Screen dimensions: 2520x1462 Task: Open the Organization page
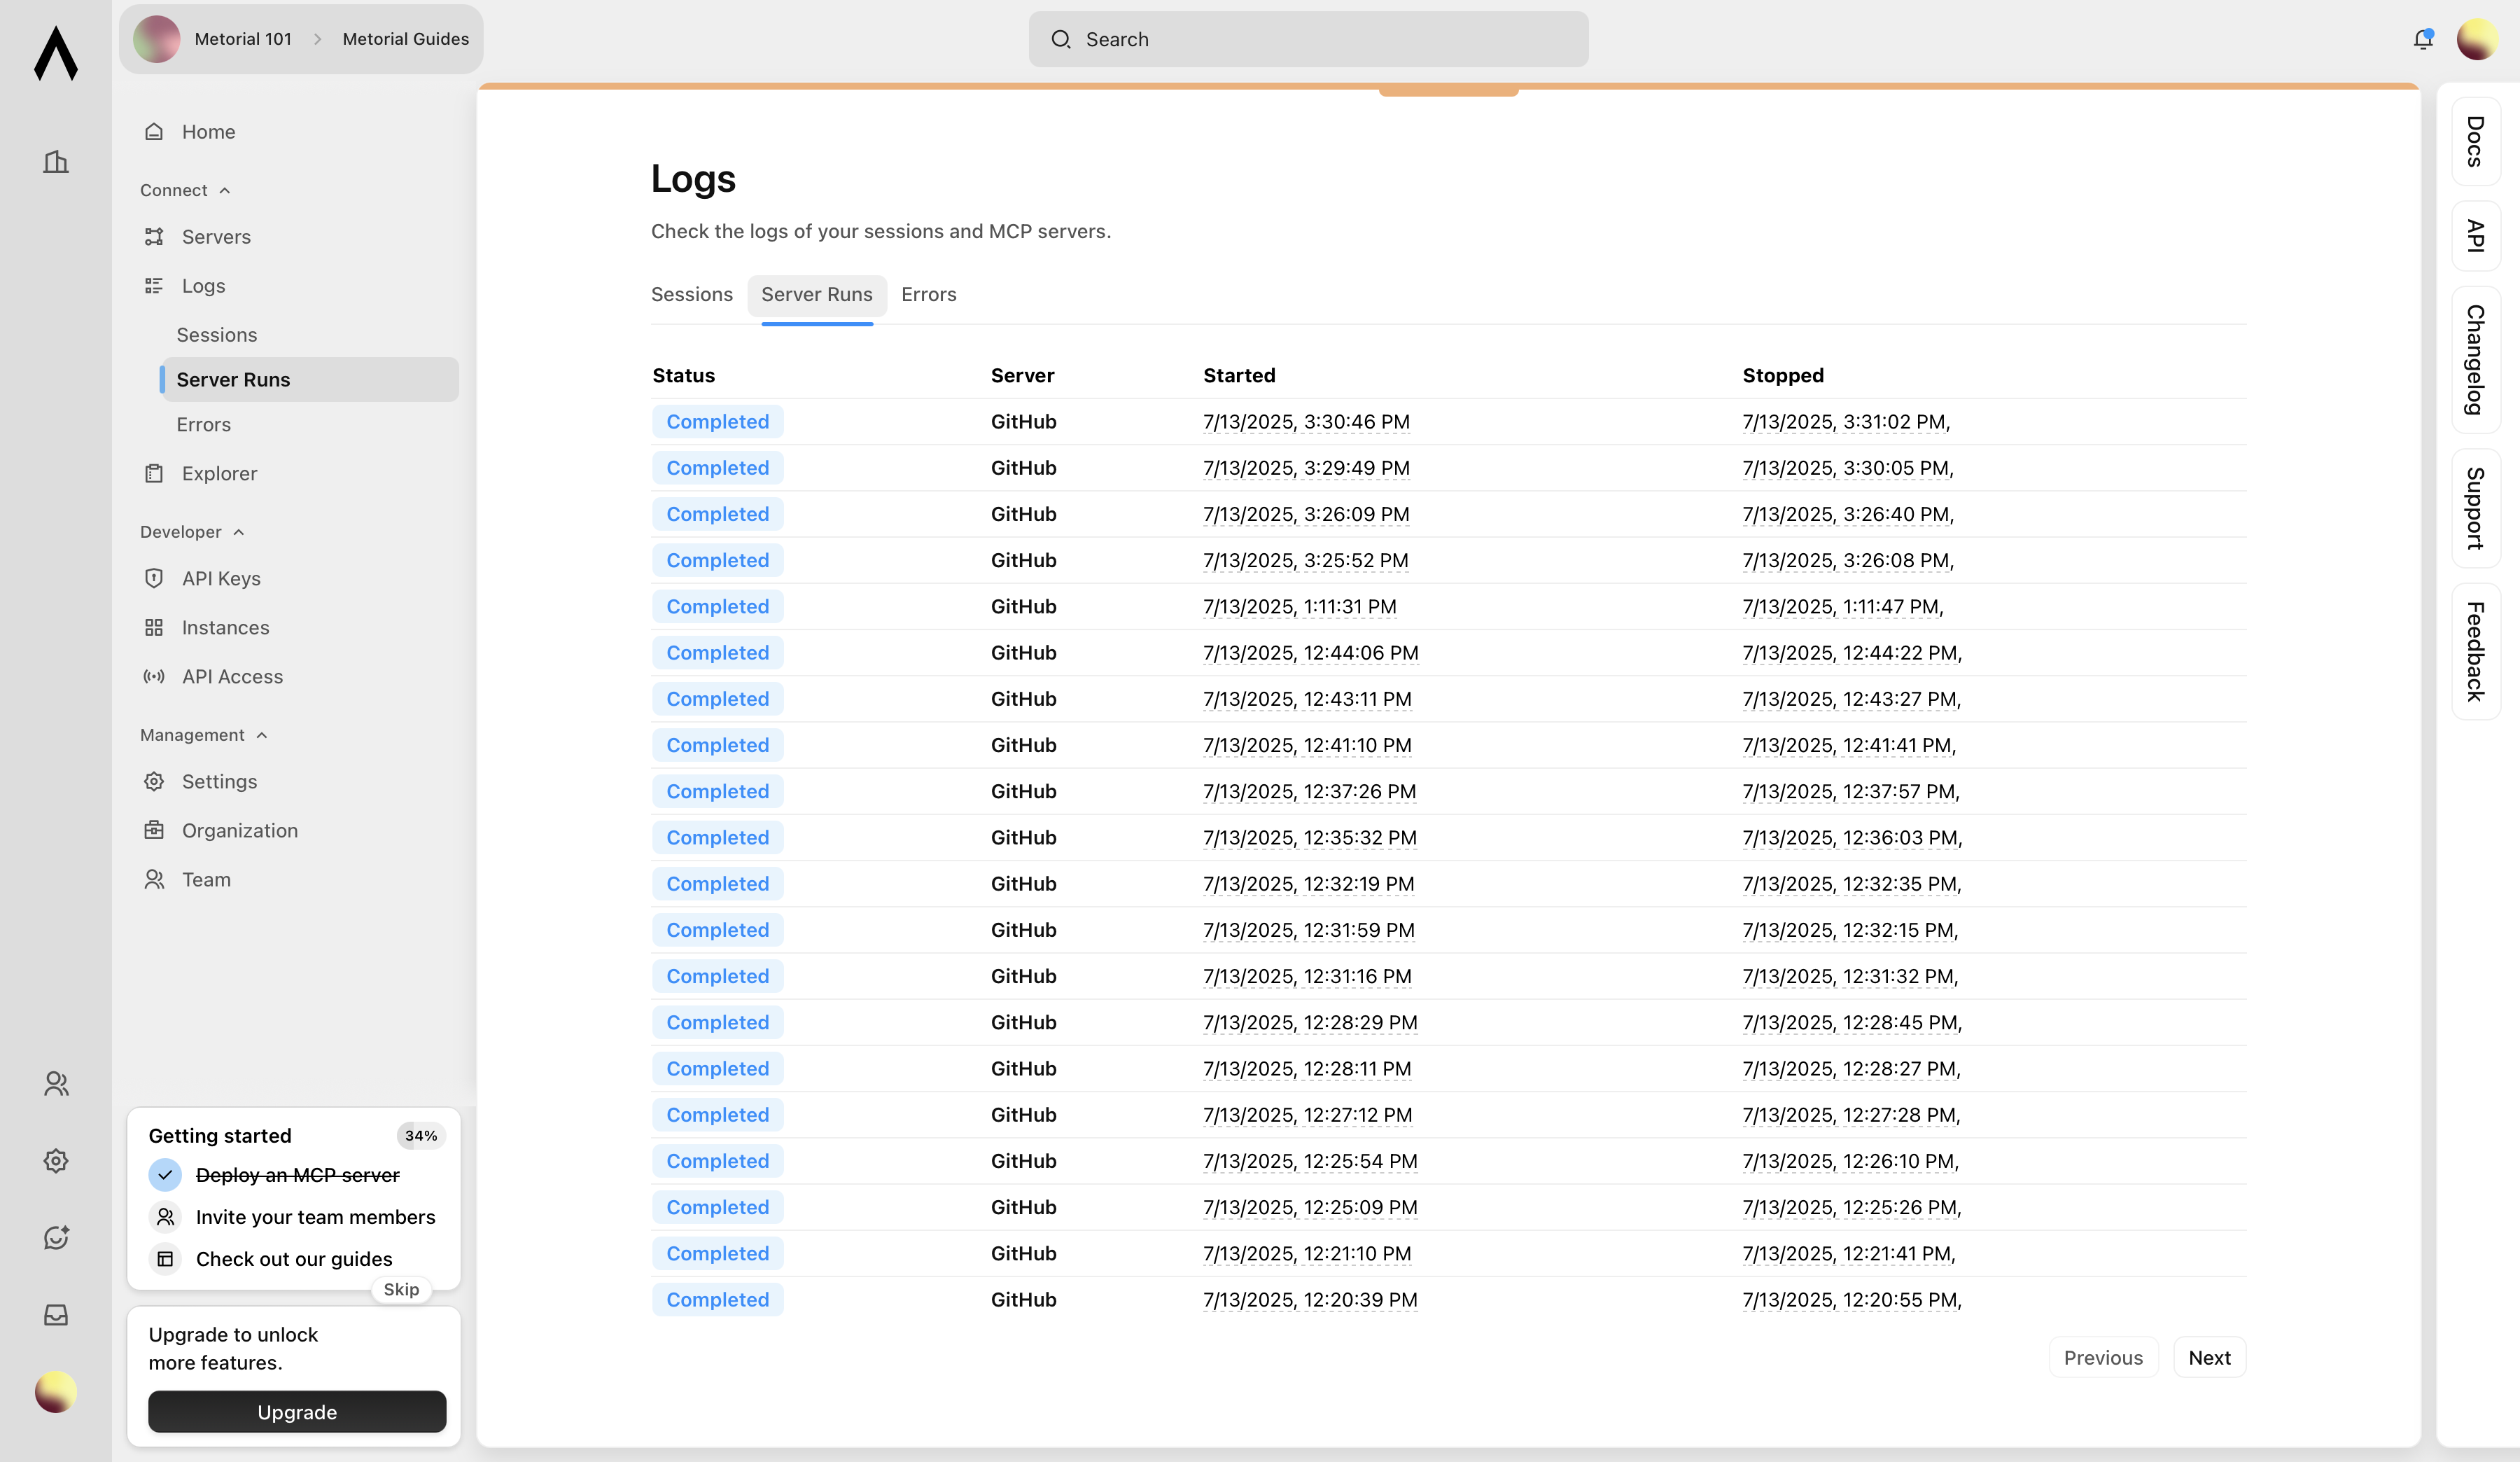click(239, 830)
